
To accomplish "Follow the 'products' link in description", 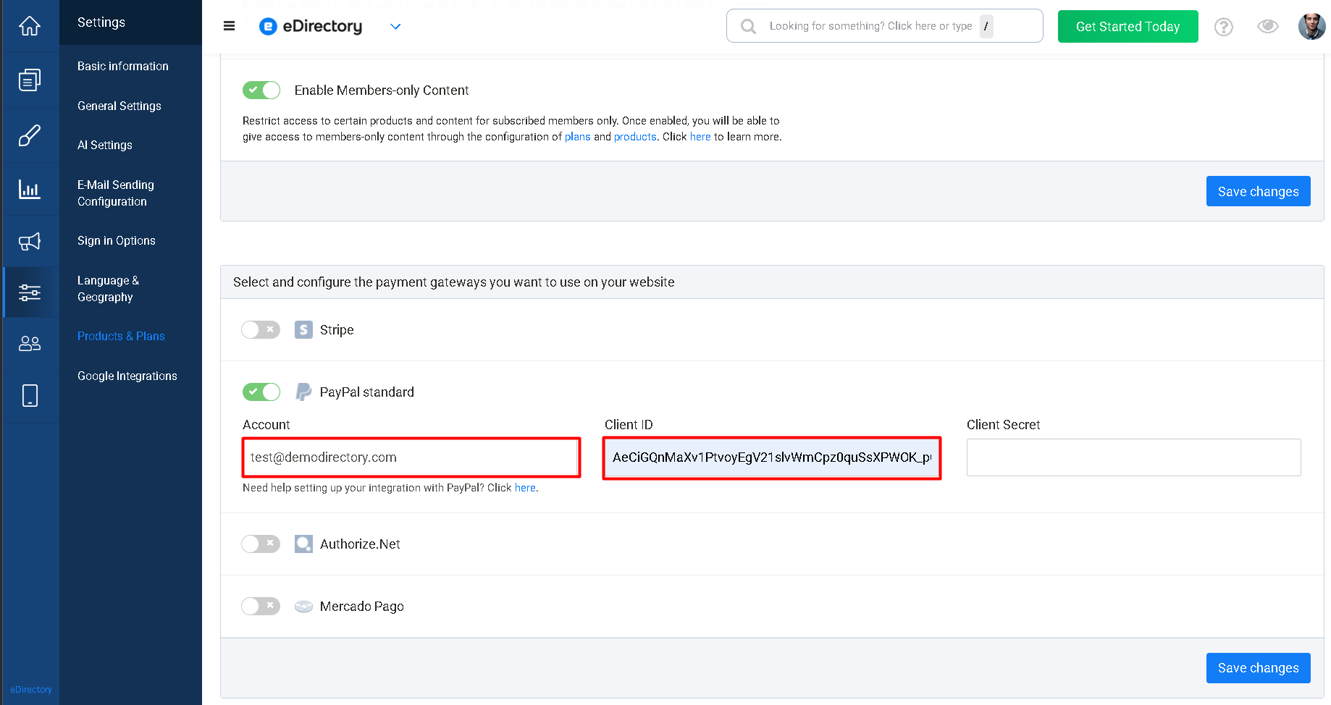I will [x=635, y=137].
